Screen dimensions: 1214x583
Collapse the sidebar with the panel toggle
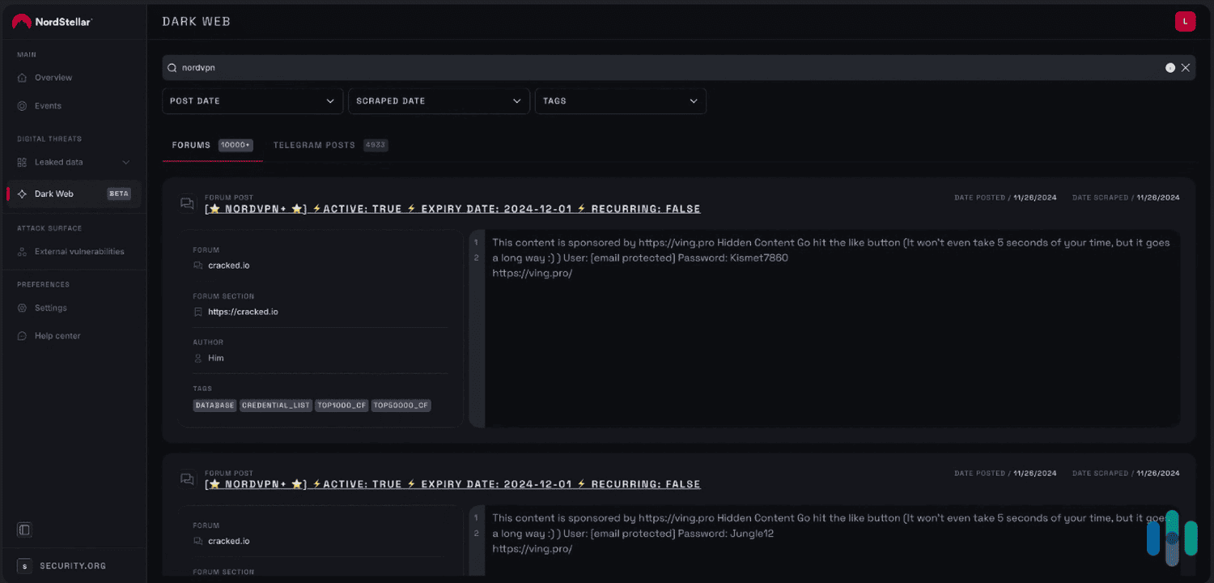[23, 529]
